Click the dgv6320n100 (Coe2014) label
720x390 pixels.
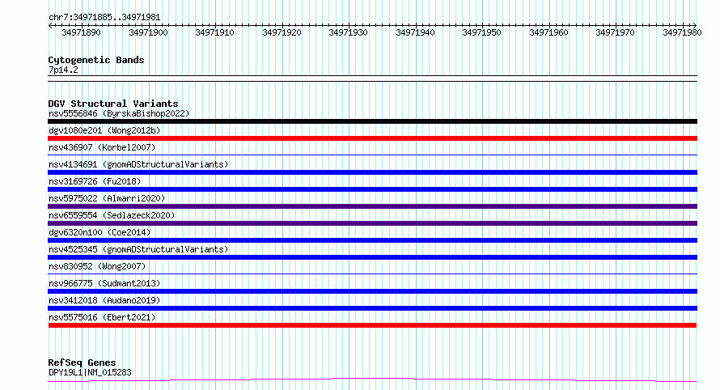point(100,232)
